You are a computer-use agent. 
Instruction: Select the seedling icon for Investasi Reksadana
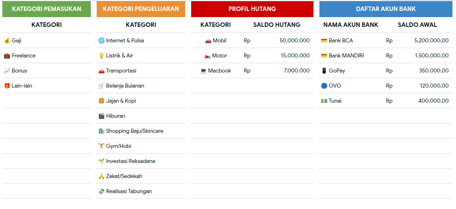pyautogui.click(x=101, y=161)
